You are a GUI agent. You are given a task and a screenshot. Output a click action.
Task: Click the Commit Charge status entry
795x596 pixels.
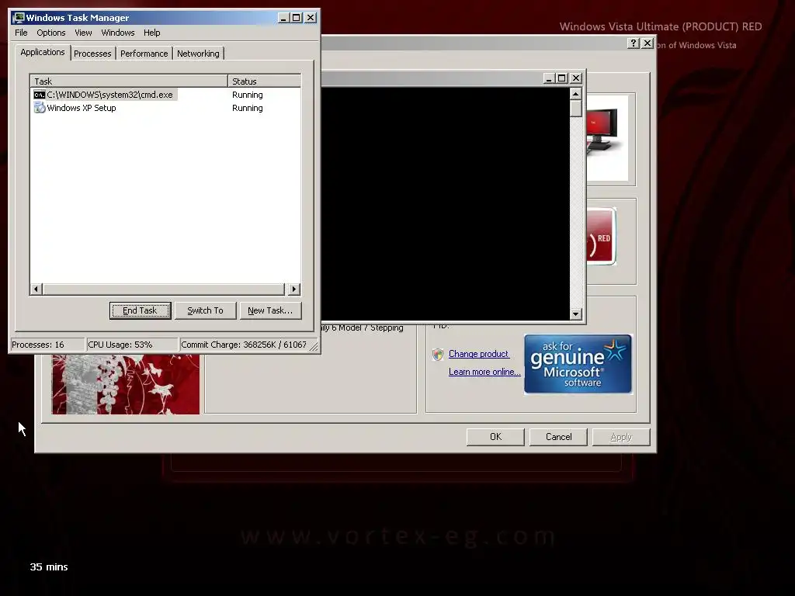click(x=244, y=345)
